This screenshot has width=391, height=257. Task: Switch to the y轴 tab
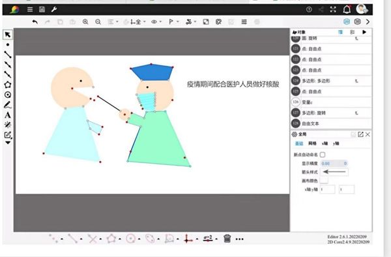tap(336, 144)
